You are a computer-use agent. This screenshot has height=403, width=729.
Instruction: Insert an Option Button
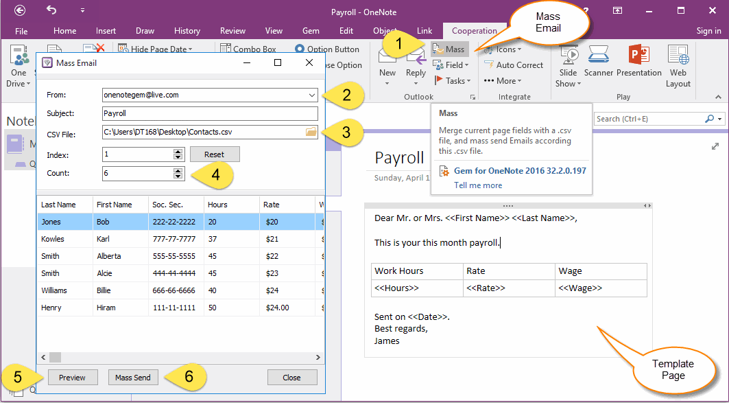tap(327, 49)
